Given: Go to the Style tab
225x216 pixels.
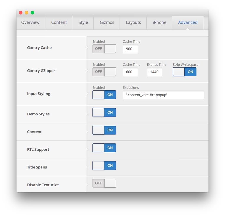Looking at the screenshot, I should 83,23.
